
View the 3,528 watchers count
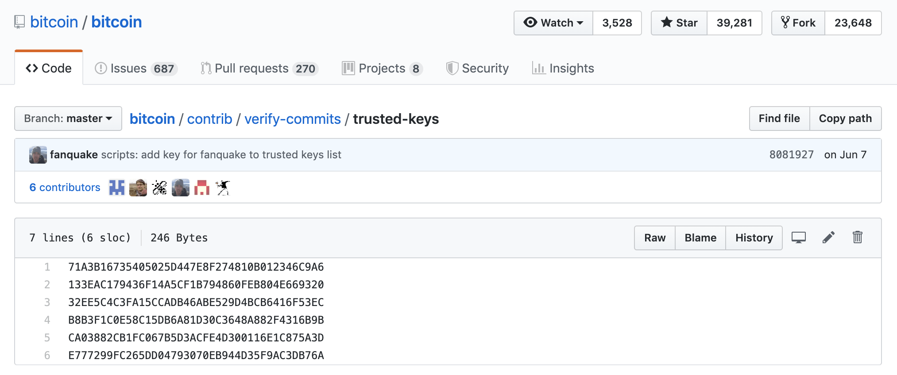pos(617,23)
